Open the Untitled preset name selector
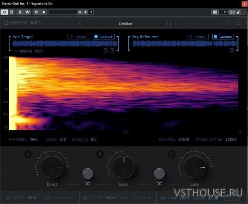The width and height of the screenshot is (248, 204). [x=125, y=24]
